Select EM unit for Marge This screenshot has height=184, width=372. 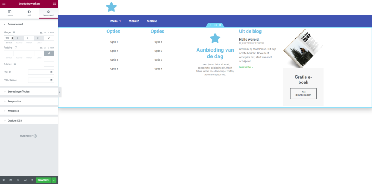(x=45, y=32)
